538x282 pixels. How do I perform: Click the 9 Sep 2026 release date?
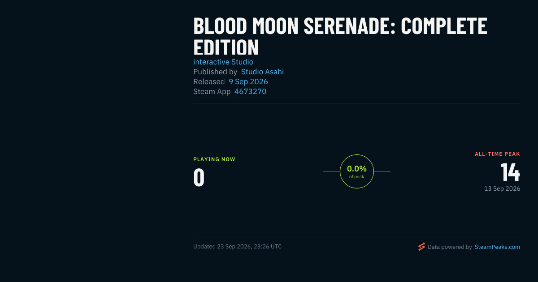[248, 81]
